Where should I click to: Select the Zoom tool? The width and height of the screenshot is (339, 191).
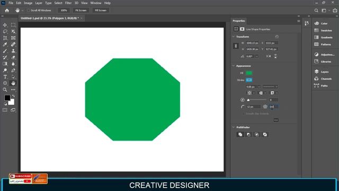tap(5, 90)
